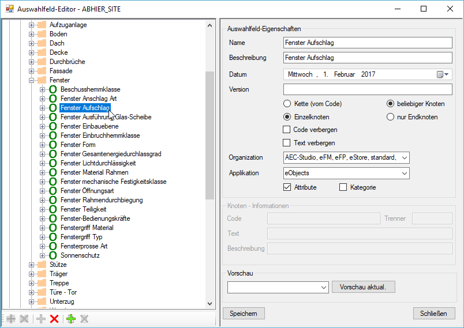Open the calendar picker in Datum field

443,74
